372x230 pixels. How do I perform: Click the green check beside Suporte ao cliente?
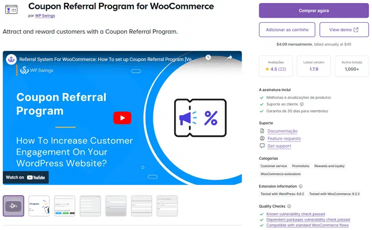click(x=262, y=104)
